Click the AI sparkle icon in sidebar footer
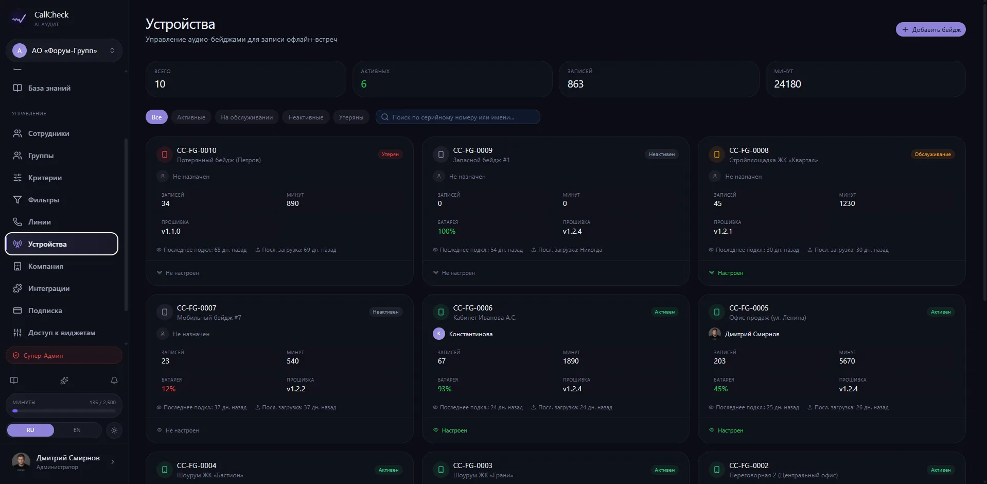987x484 pixels. point(64,381)
